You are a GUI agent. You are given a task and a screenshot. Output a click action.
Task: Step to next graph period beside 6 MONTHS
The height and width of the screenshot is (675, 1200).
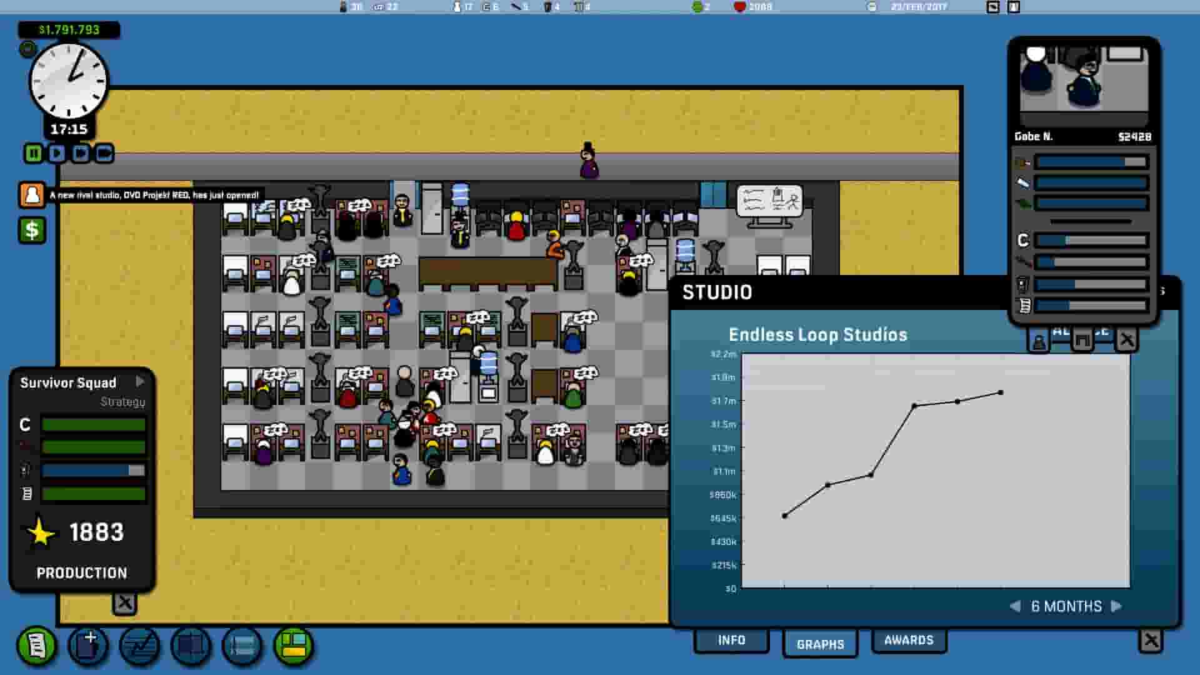[x=1117, y=606]
